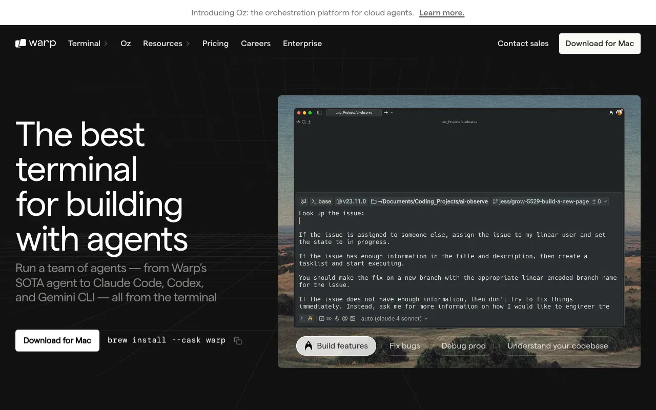
Task: Click the Learn more link about Oz
Action: coord(441,12)
